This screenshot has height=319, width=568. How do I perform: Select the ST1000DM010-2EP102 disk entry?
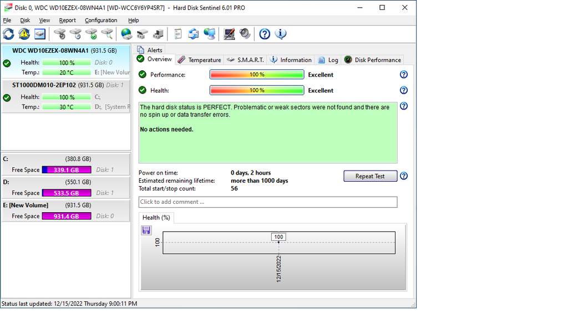[65, 96]
